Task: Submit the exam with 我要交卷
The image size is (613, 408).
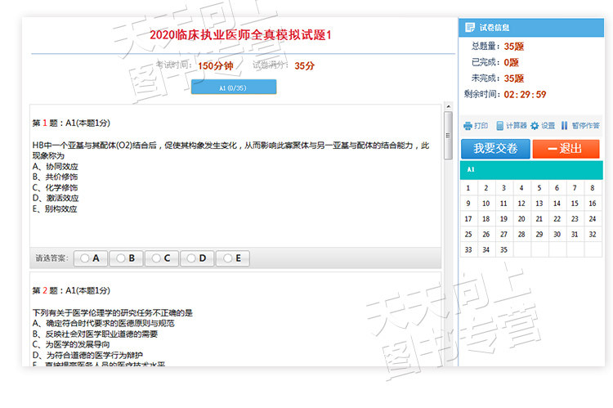Action: (495, 149)
